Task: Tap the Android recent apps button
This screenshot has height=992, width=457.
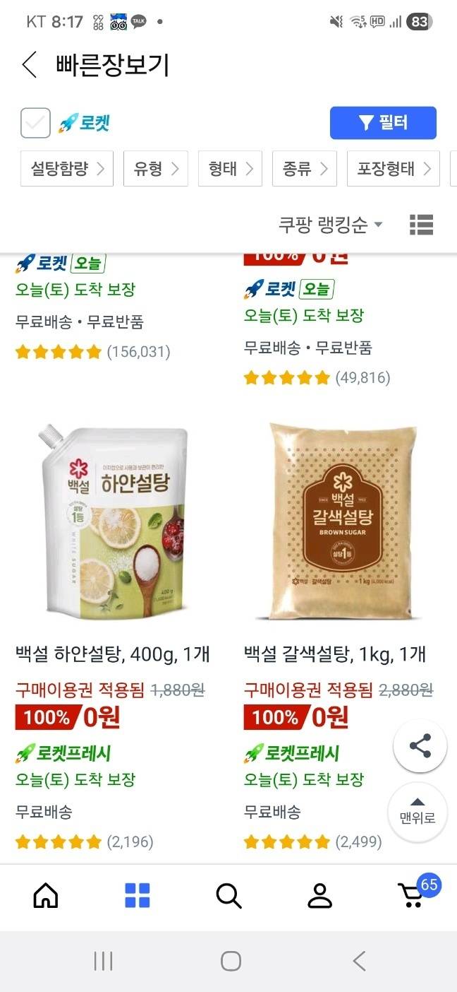Action: coord(103,961)
